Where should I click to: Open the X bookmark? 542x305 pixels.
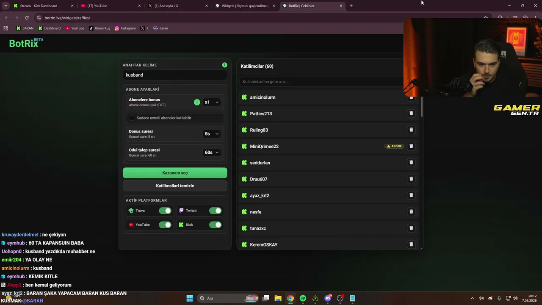coord(144,28)
